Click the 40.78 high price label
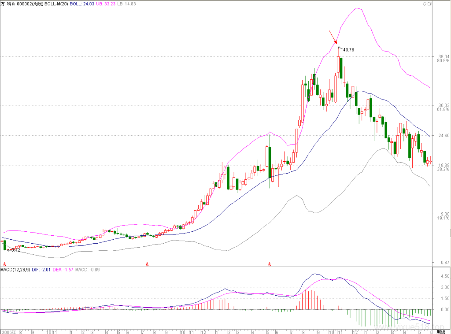451x334 pixels. click(348, 50)
